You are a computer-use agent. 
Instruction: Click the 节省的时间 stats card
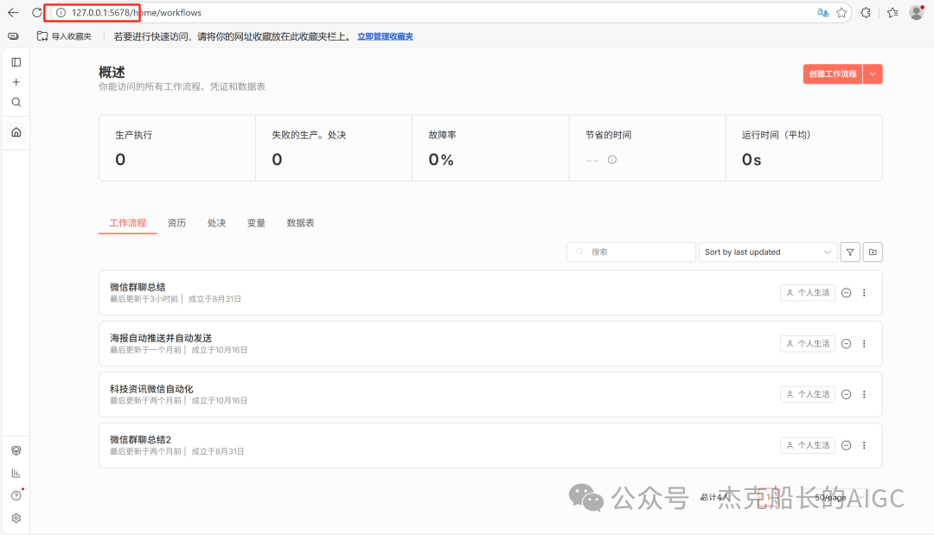(x=648, y=148)
